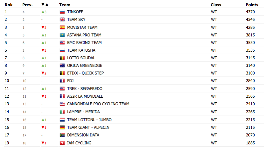Viewport: 268px width, 150px height.
Task: Sort table by the Rnk column header
Action: (9, 5)
